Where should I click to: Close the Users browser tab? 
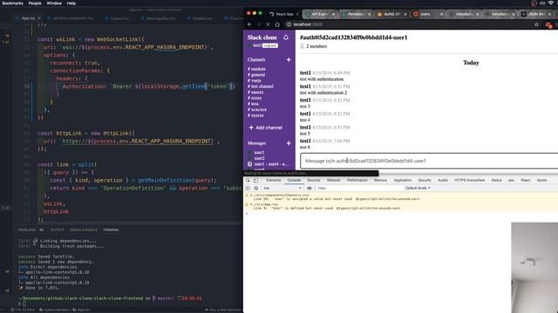pos(441,14)
